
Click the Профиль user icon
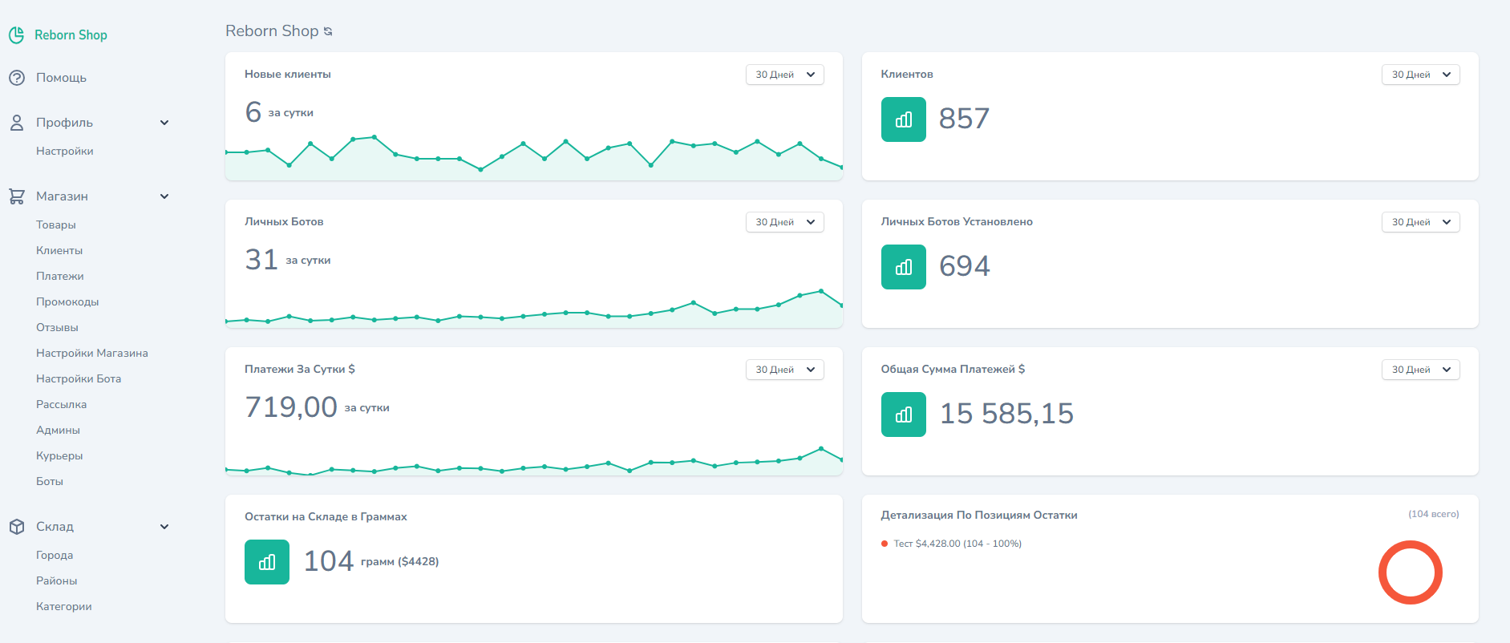pyautogui.click(x=16, y=123)
